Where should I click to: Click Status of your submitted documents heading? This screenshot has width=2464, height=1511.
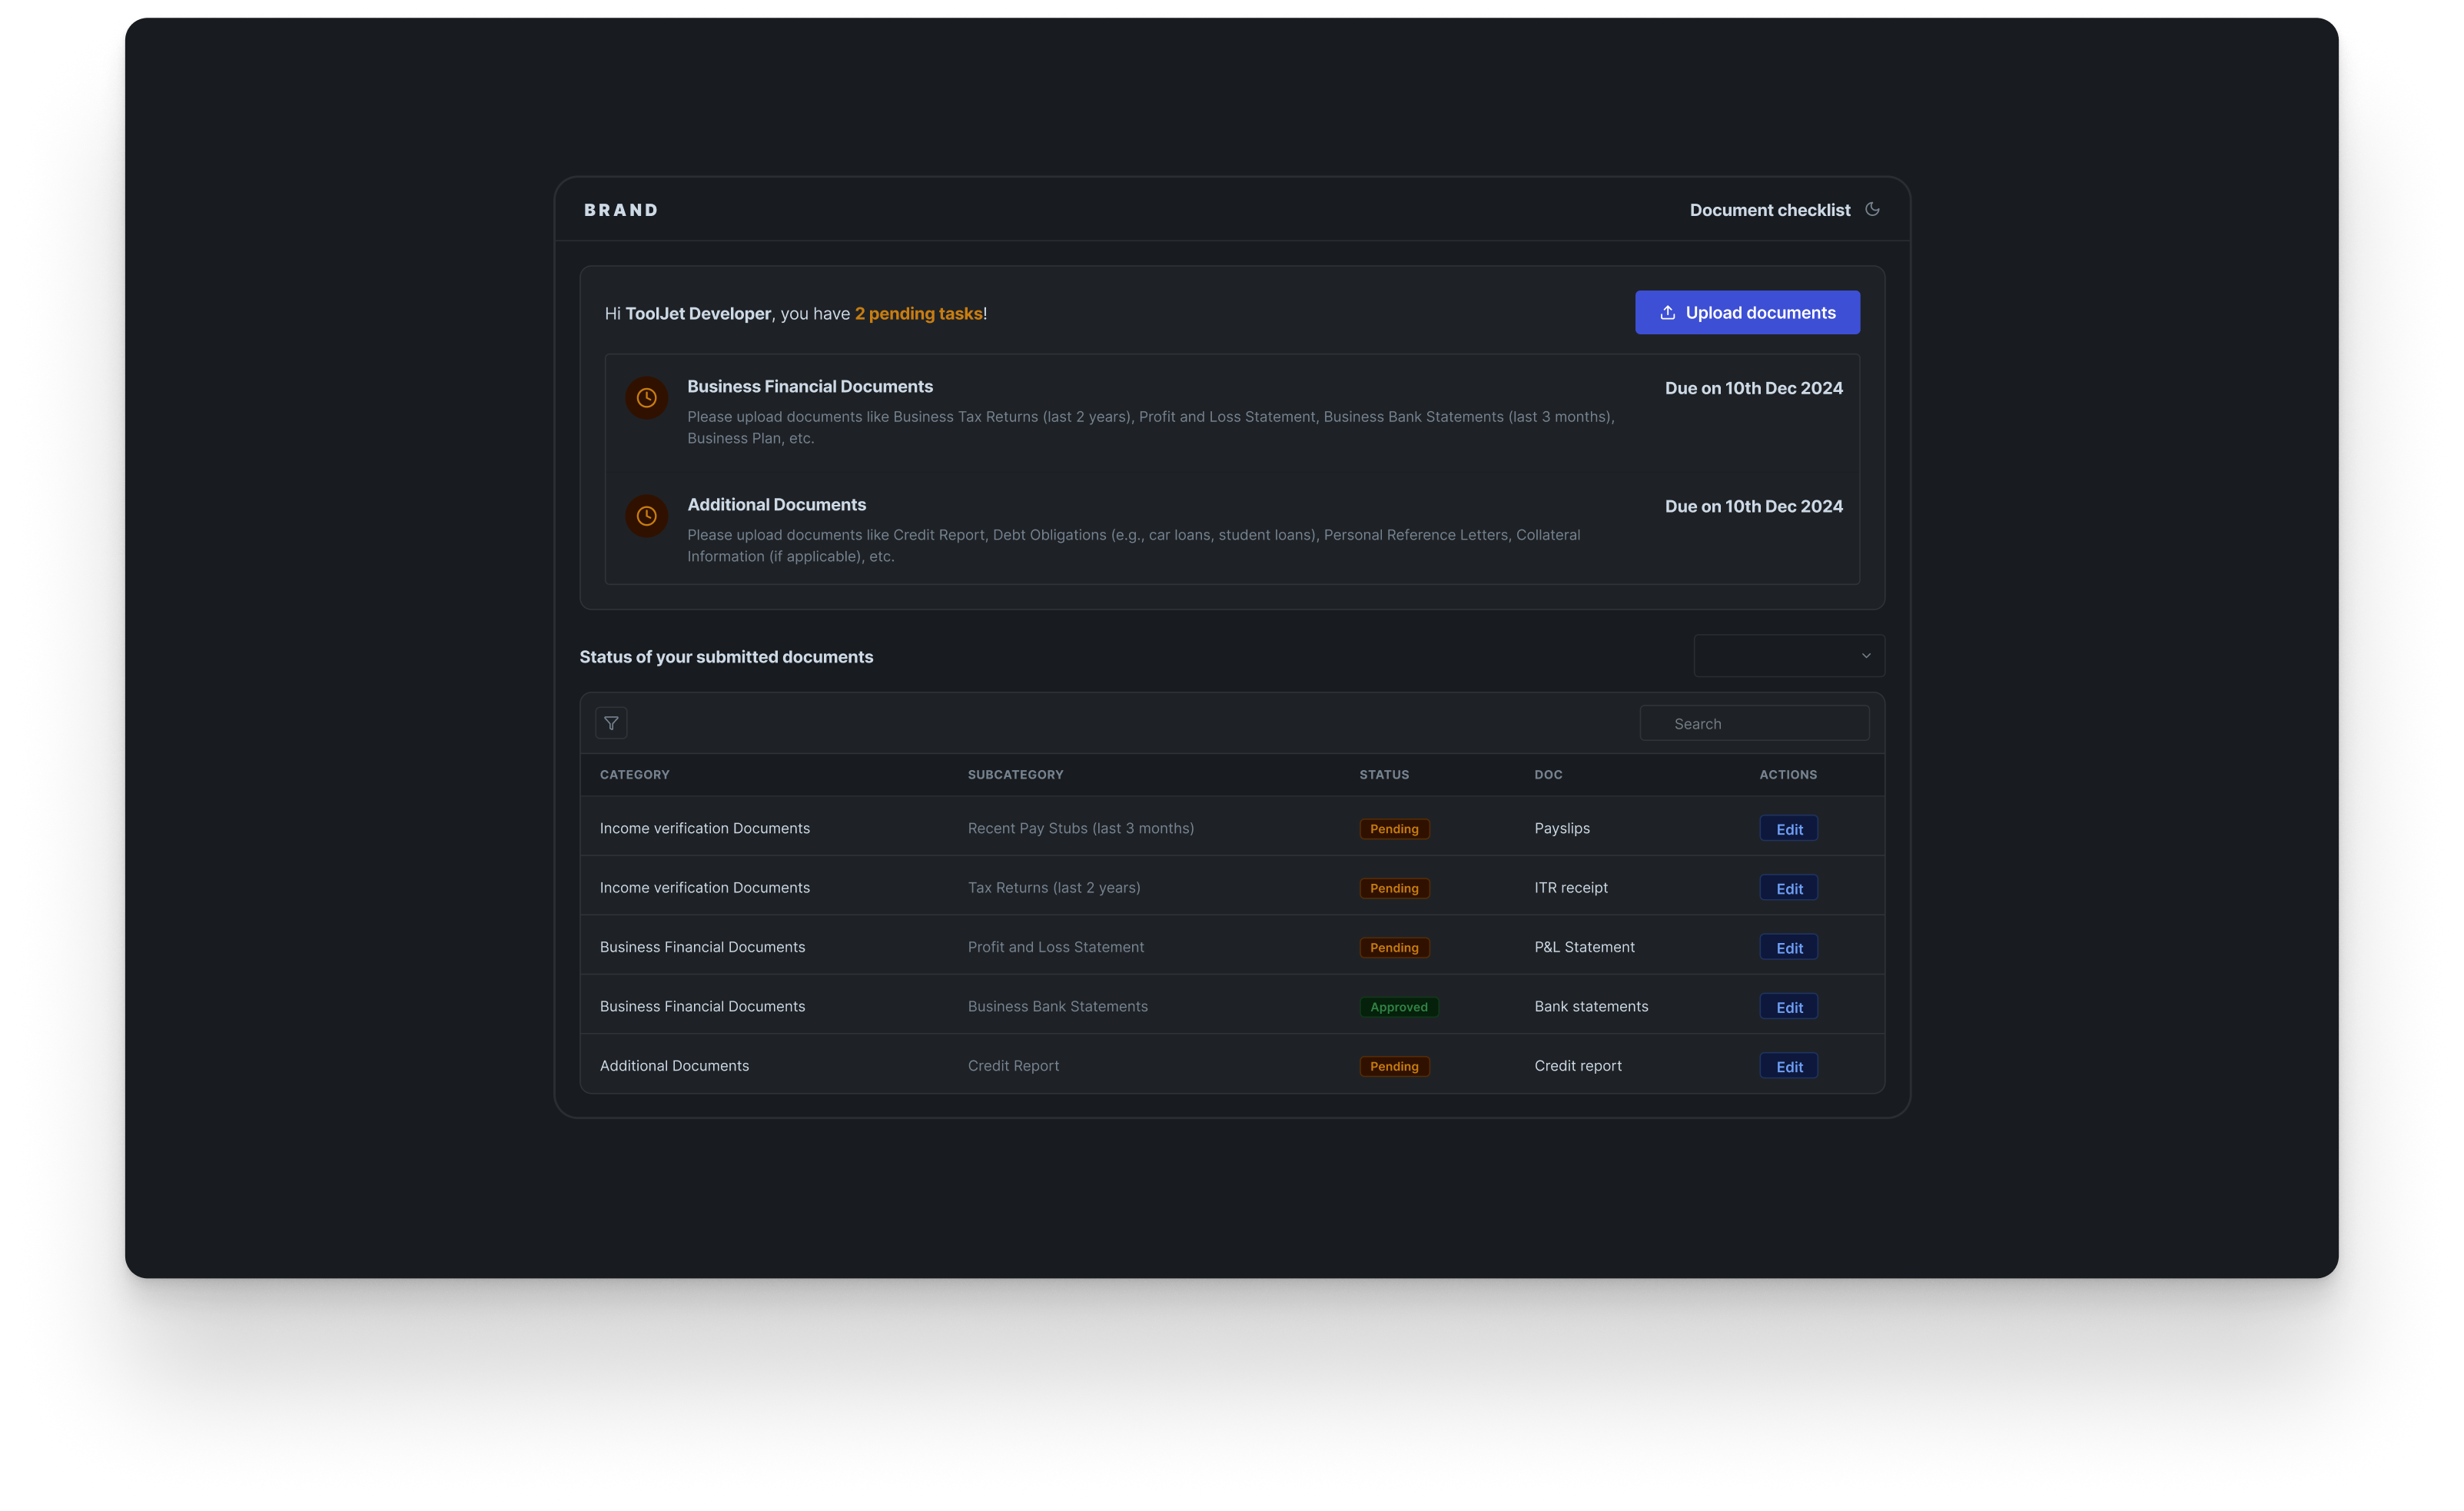tap(726, 657)
